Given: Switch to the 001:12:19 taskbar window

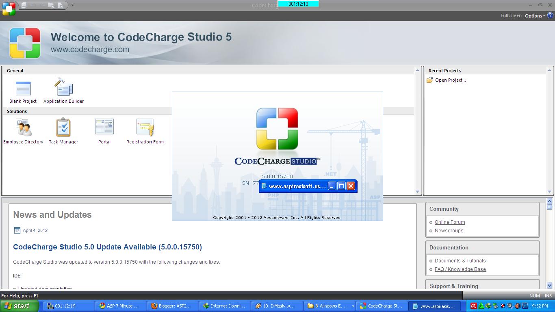Looking at the screenshot, I should 69,306.
